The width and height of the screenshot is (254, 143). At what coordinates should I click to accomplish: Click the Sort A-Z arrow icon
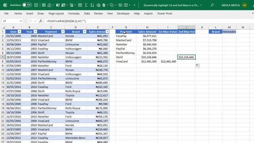pos(92,5)
